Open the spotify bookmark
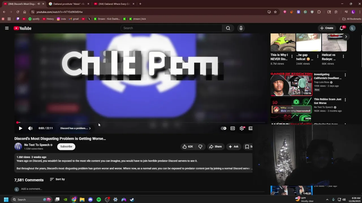Viewport: 362px width, 203px height. [34, 19]
